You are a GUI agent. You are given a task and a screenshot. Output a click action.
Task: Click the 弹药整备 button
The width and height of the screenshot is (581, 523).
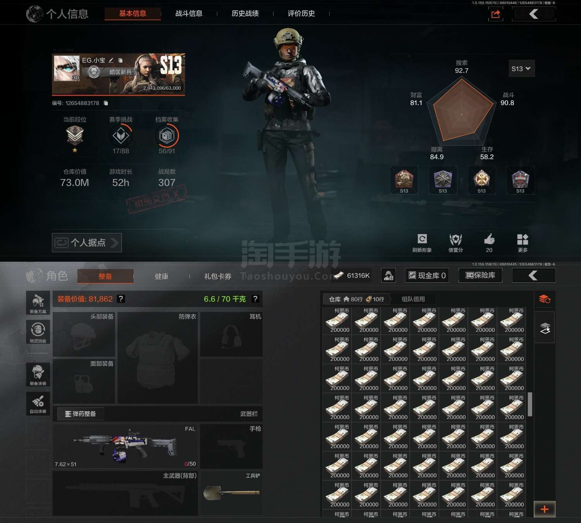coord(81,414)
